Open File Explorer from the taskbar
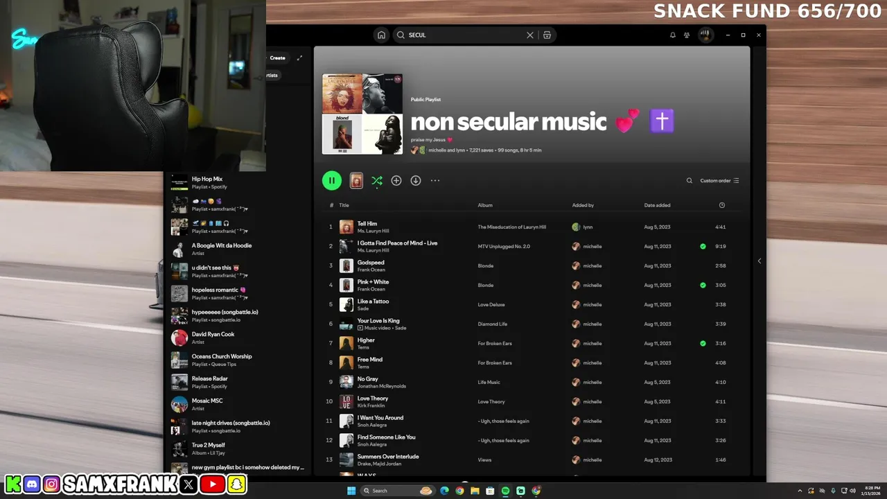887x499 pixels. pos(475,491)
